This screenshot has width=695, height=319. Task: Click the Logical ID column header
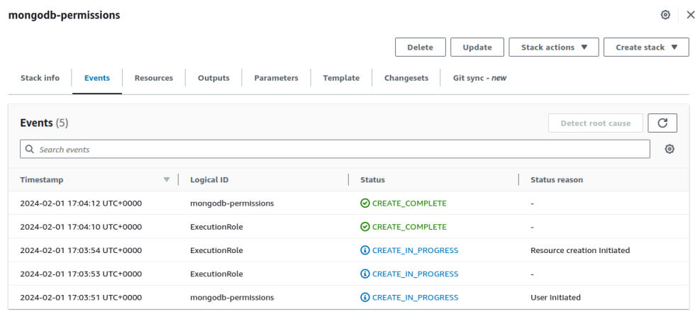tap(209, 180)
